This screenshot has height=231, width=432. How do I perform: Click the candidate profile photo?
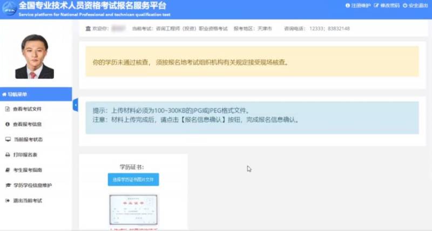(35, 57)
